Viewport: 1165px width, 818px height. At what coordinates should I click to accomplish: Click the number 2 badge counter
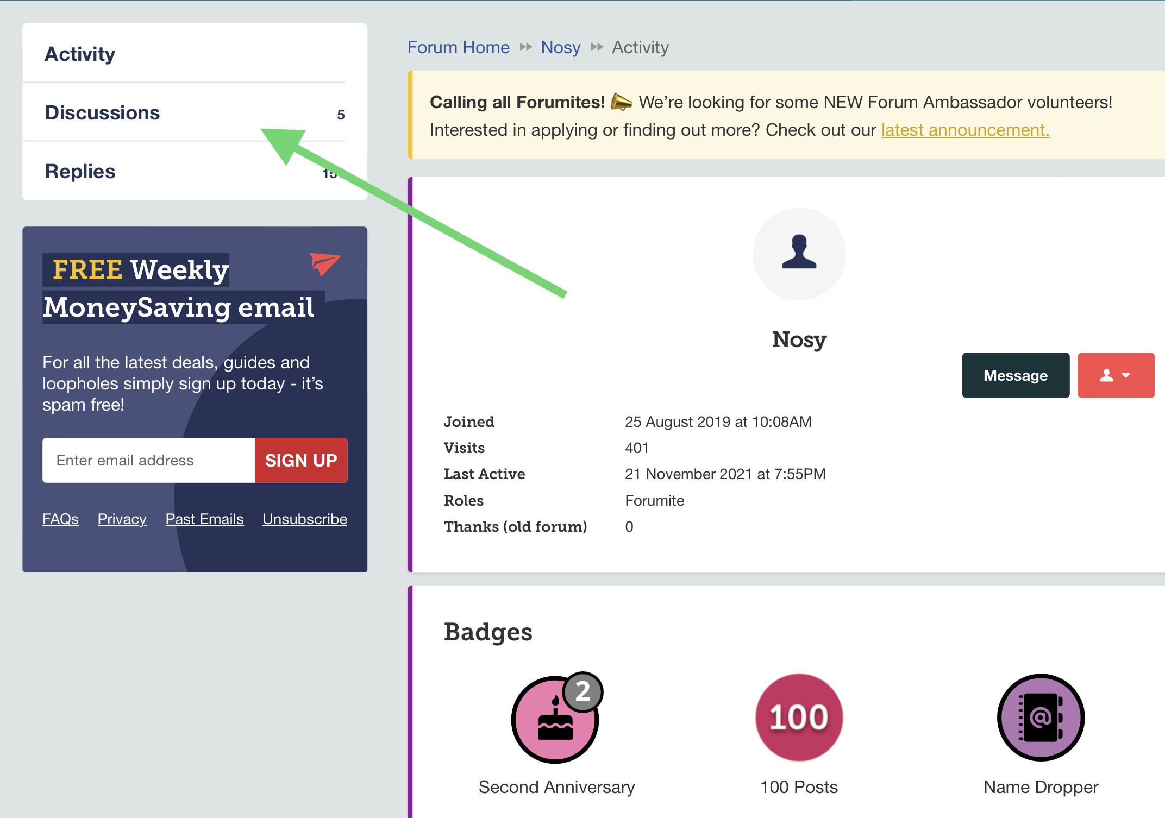[582, 691]
